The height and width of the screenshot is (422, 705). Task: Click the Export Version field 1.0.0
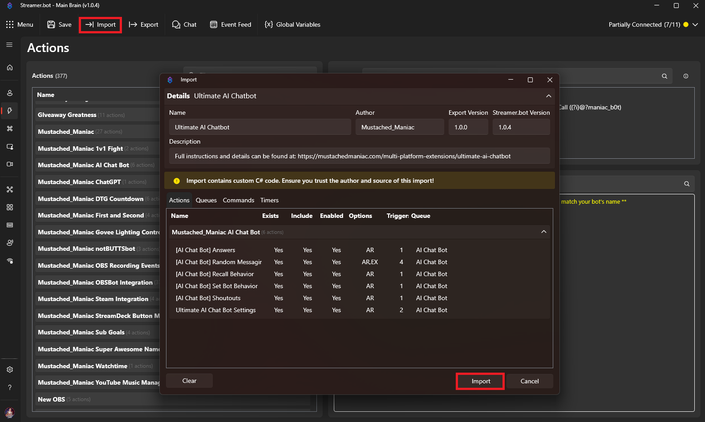pyautogui.click(x=468, y=127)
